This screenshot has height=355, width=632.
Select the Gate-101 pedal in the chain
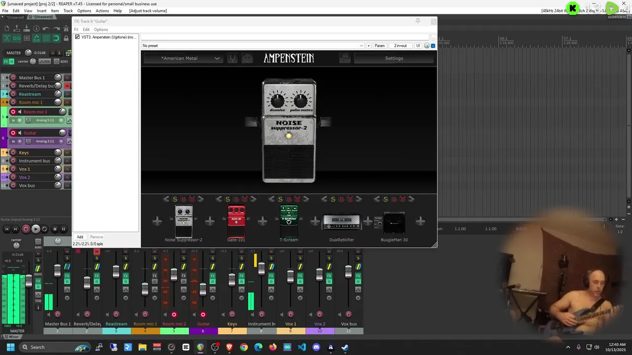click(236, 222)
